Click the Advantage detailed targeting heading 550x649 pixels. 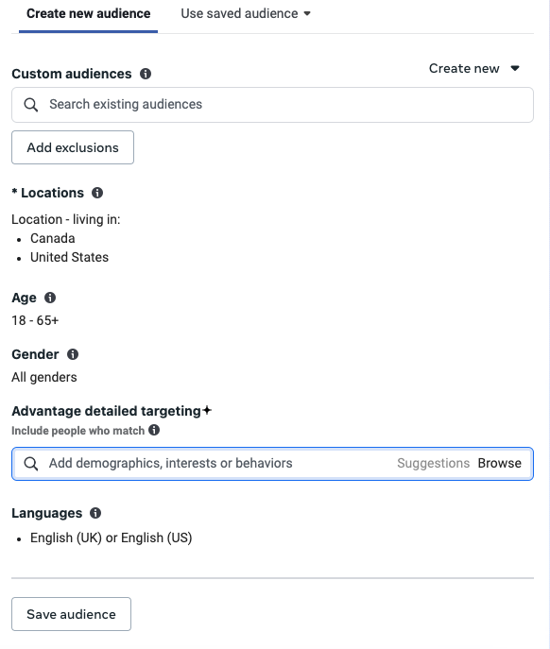pos(107,411)
